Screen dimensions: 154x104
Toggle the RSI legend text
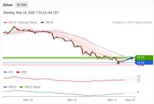[11, 72]
